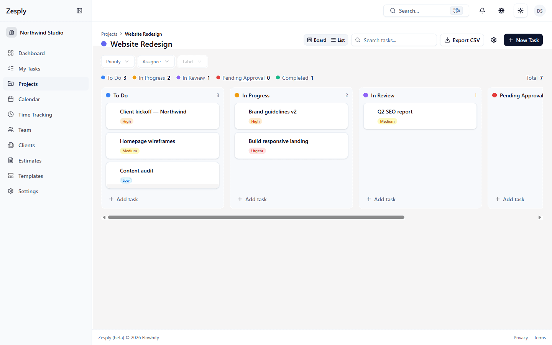Open Settings from the sidebar
Screen dimensions: 552x345
tap(46, 191)
